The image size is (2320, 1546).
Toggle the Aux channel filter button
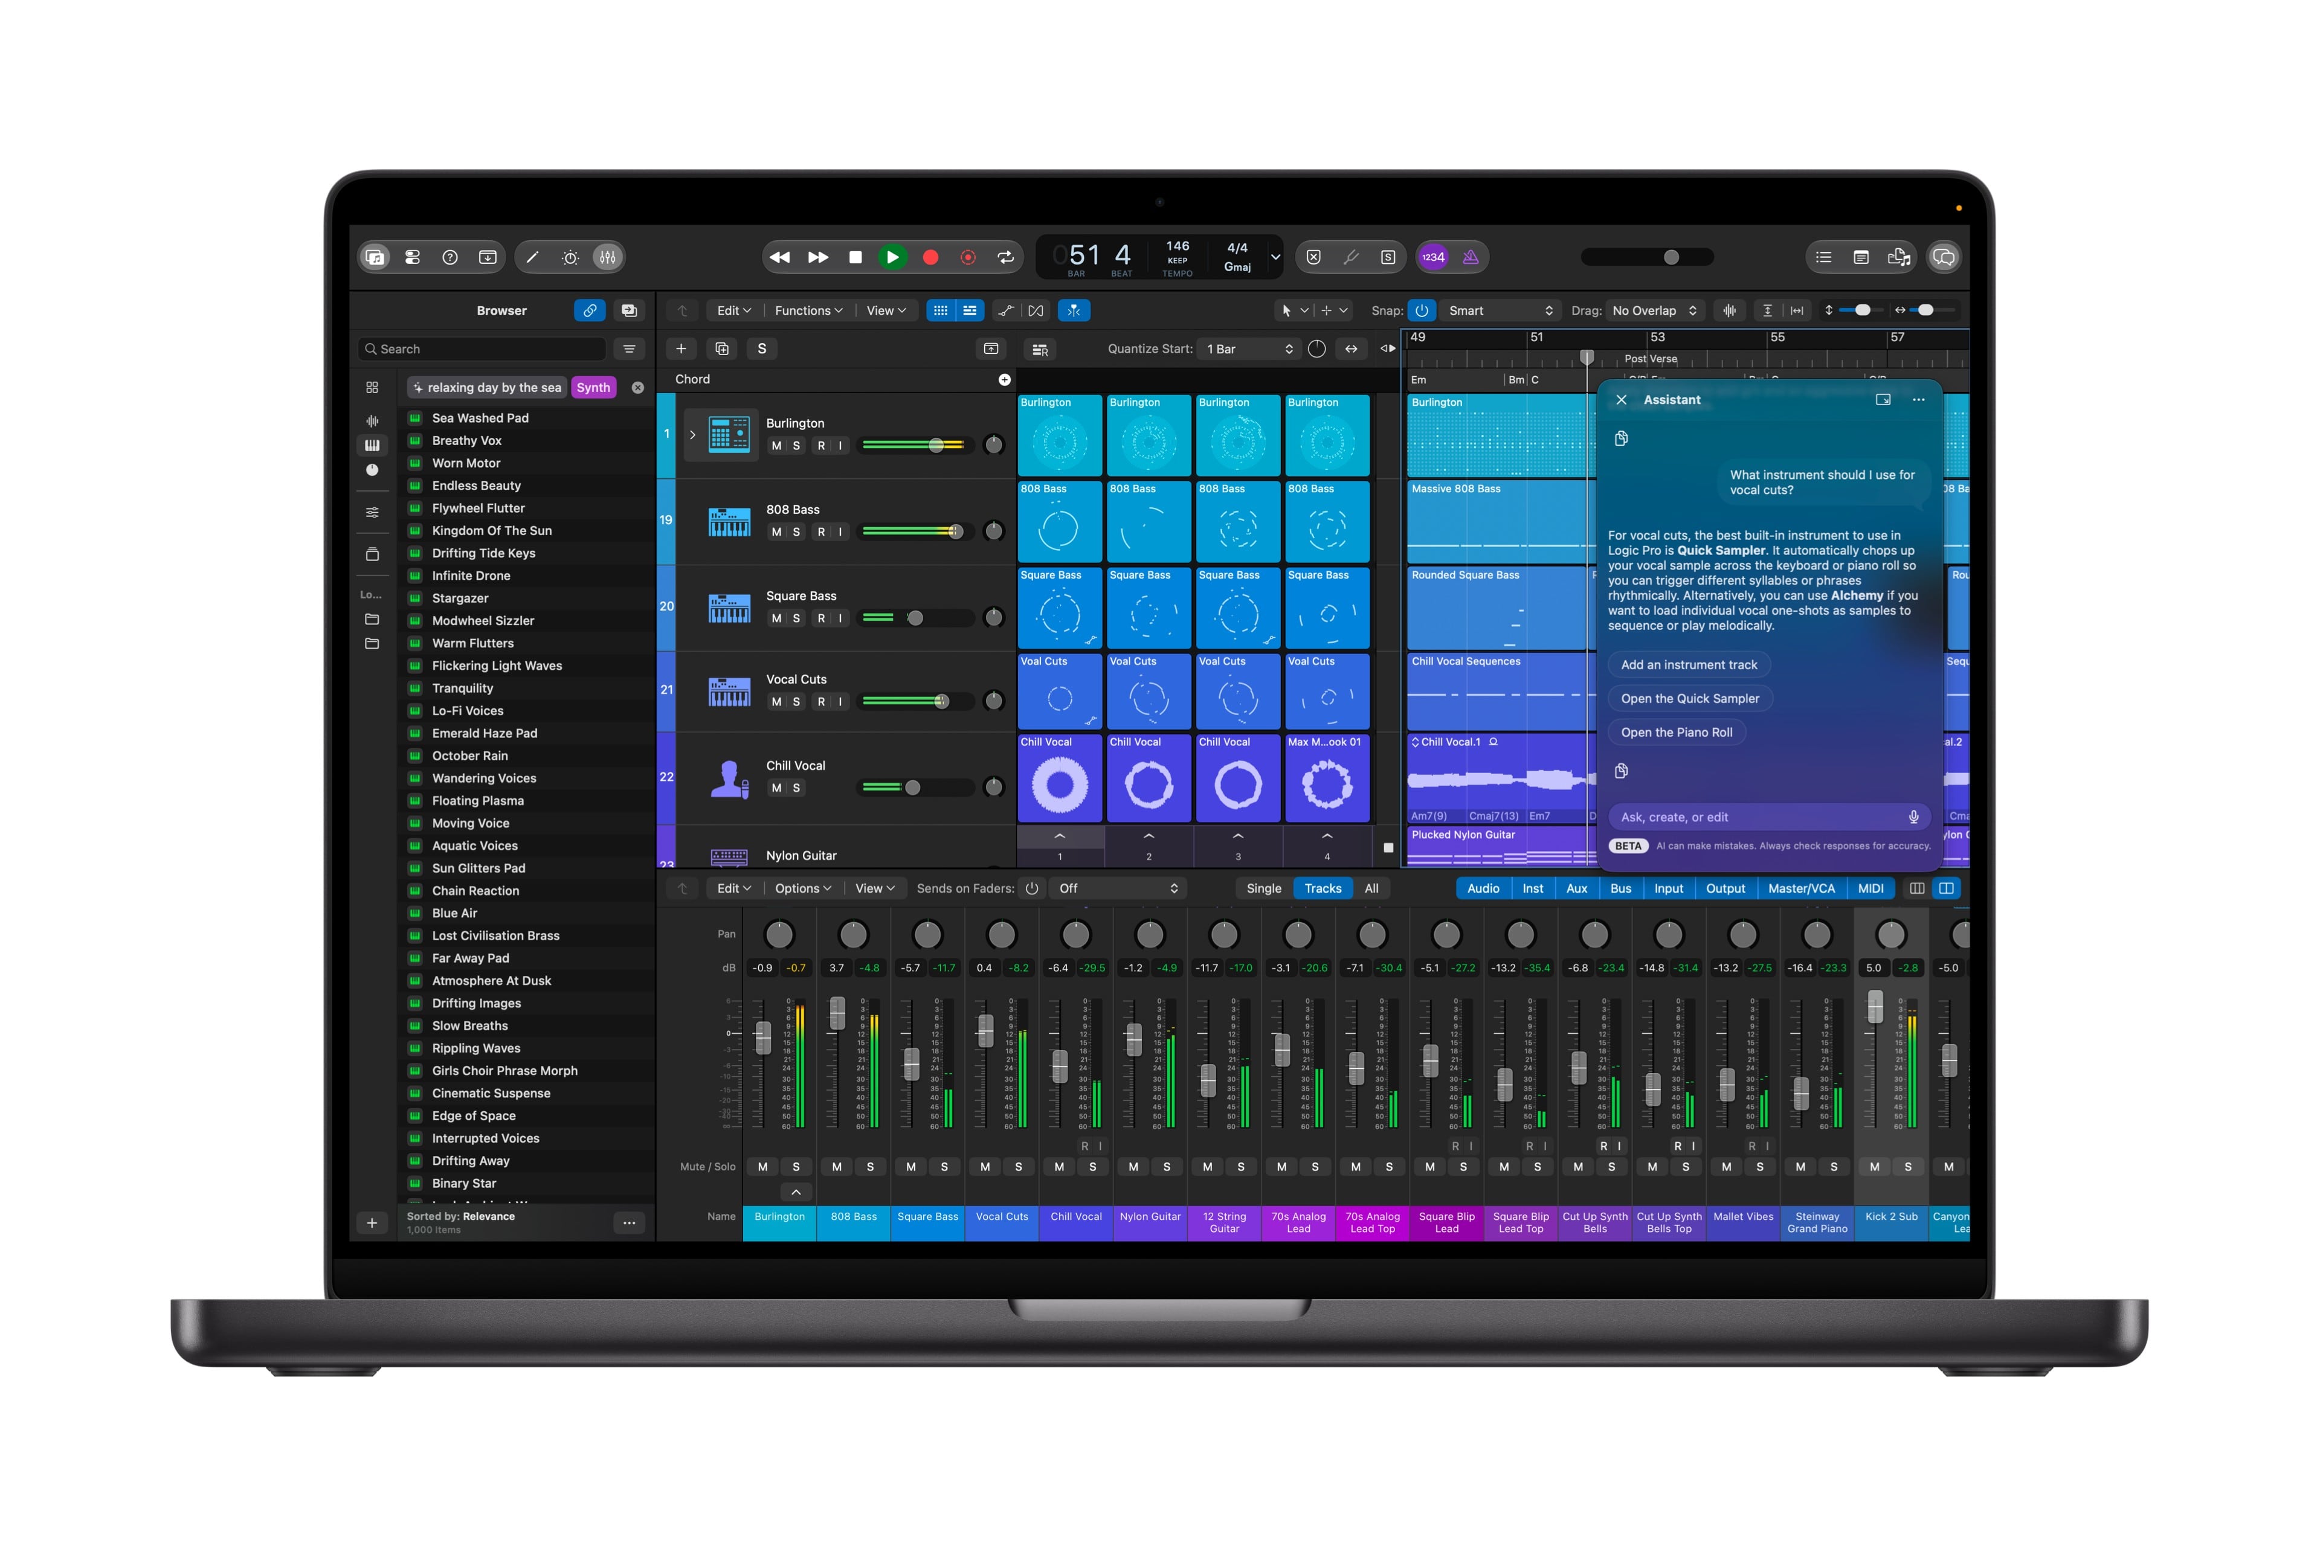tap(1576, 888)
